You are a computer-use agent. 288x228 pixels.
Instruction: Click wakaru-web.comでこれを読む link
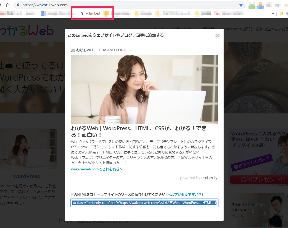pyautogui.click(x=96, y=169)
